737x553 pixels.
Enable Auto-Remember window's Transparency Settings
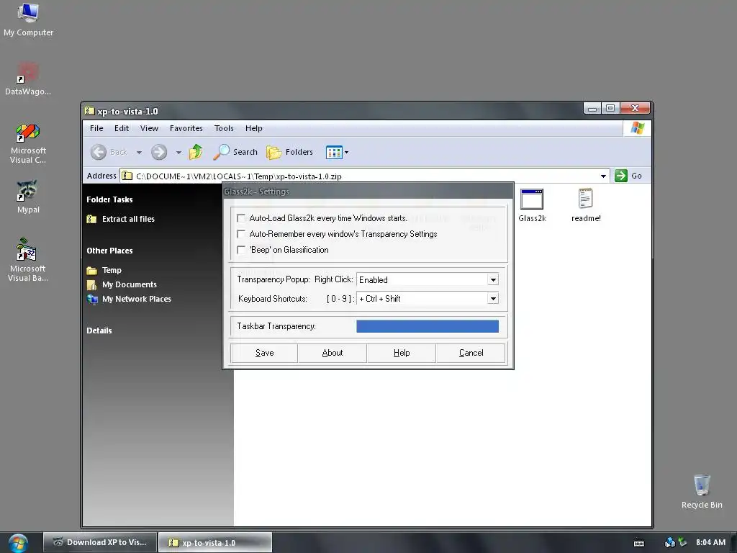[241, 234]
